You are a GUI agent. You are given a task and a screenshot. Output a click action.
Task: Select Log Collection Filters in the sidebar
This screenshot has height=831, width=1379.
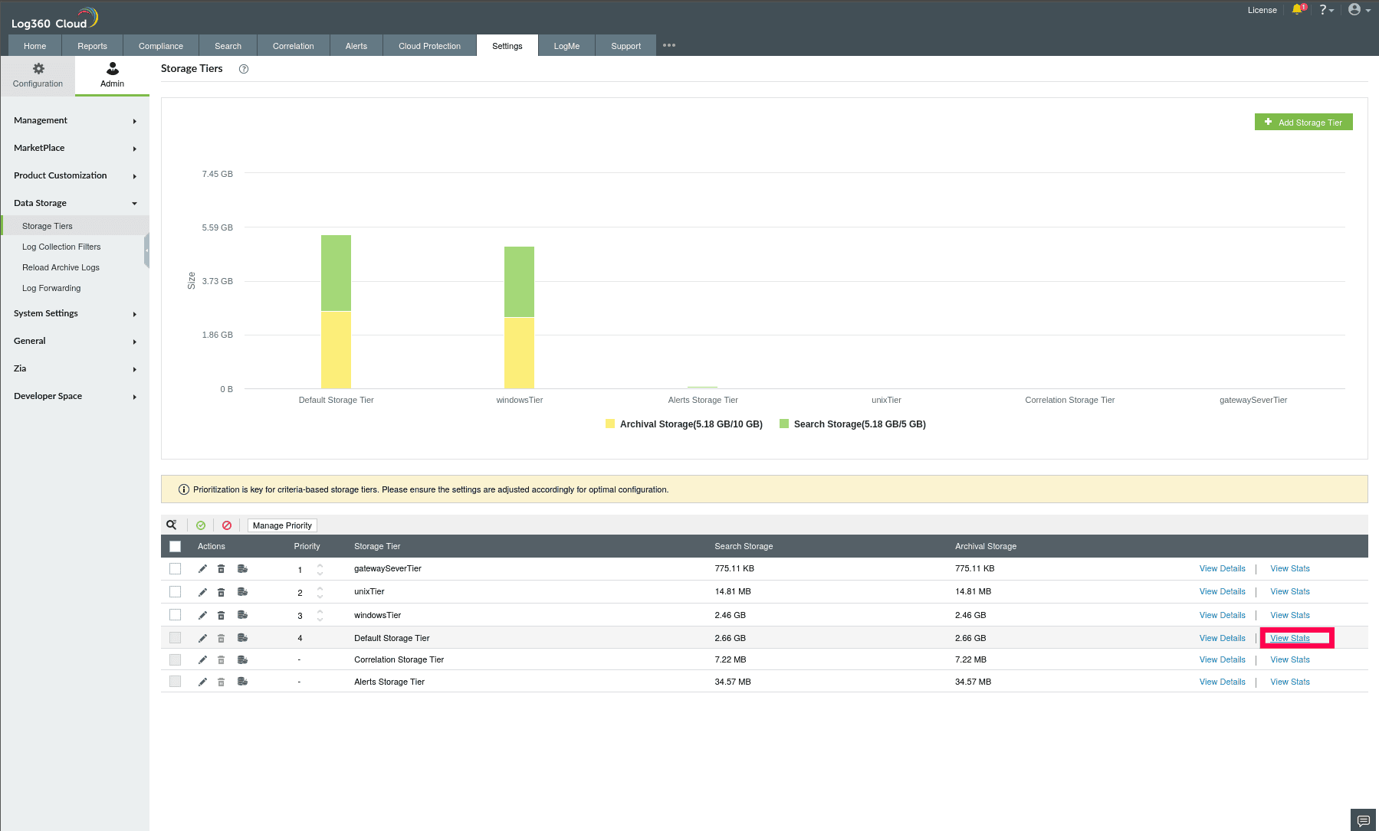[x=62, y=247]
